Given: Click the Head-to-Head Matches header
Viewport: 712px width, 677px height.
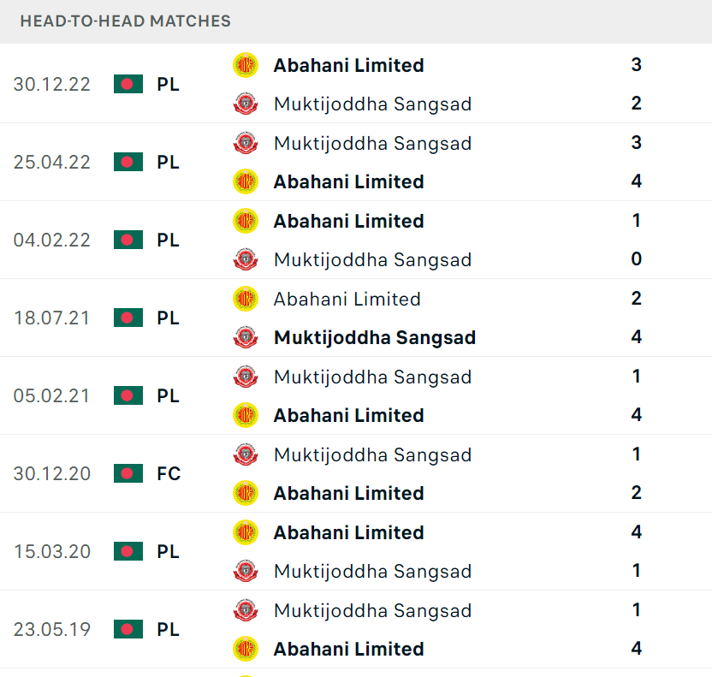Looking at the screenshot, I should (125, 21).
